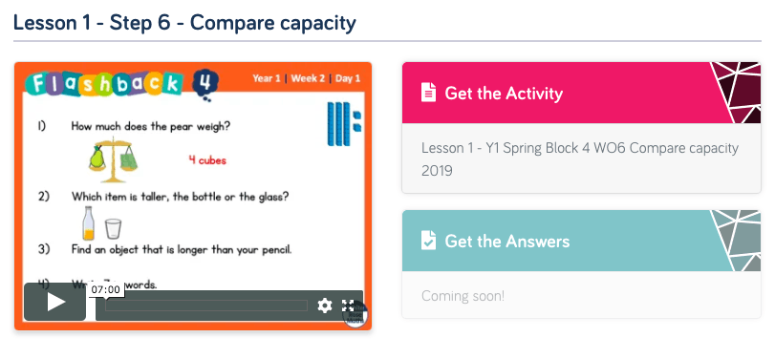This screenshot has height=359, width=775.
Task: Click the video progress bar
Action: pos(206,306)
